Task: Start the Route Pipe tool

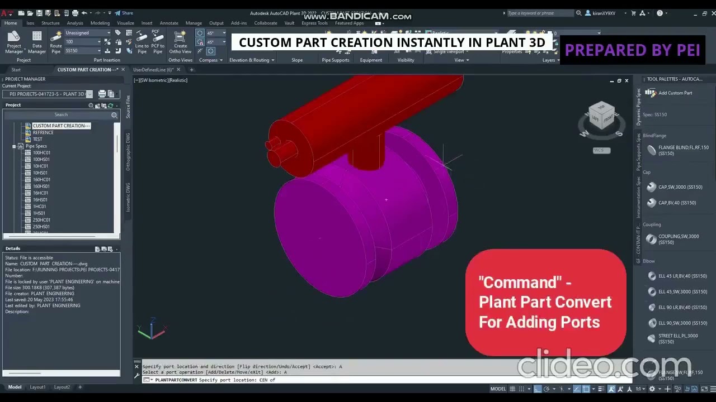Action: tap(56, 42)
